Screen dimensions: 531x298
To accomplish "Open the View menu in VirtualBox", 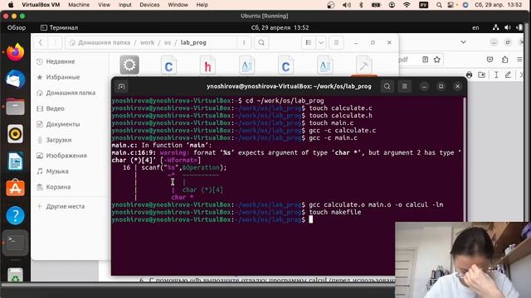I will point(104,5).
